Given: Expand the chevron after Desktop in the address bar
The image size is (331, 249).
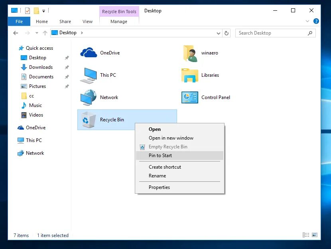Looking at the screenshot, I should (x=82, y=33).
